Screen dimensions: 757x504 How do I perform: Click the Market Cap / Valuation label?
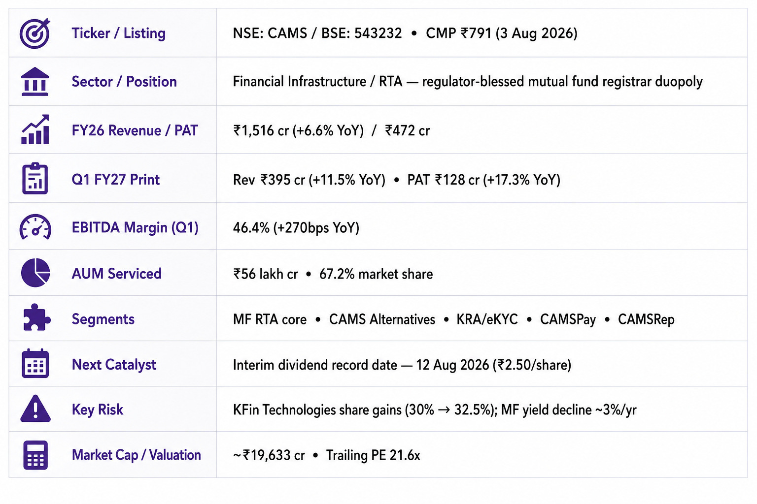(x=137, y=455)
